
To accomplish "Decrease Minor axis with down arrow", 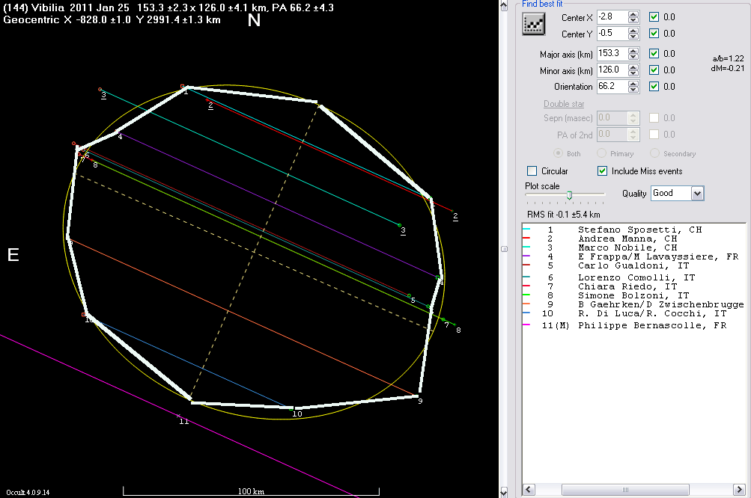I will (633, 73).
